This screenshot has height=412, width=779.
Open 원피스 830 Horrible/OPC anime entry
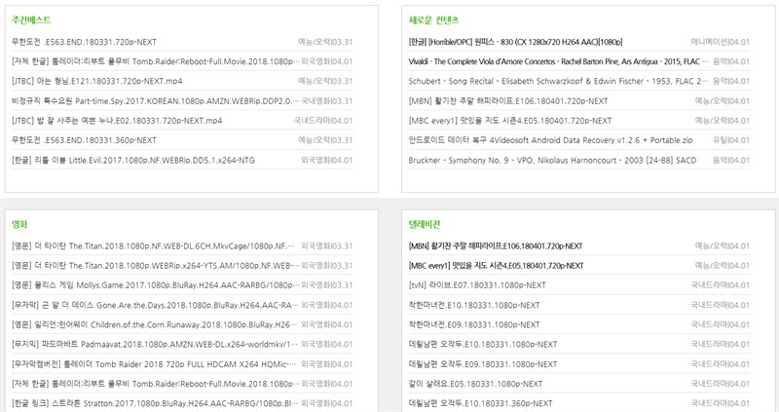pyautogui.click(x=515, y=42)
